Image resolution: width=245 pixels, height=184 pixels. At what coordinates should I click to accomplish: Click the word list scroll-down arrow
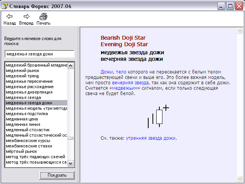point(71,164)
